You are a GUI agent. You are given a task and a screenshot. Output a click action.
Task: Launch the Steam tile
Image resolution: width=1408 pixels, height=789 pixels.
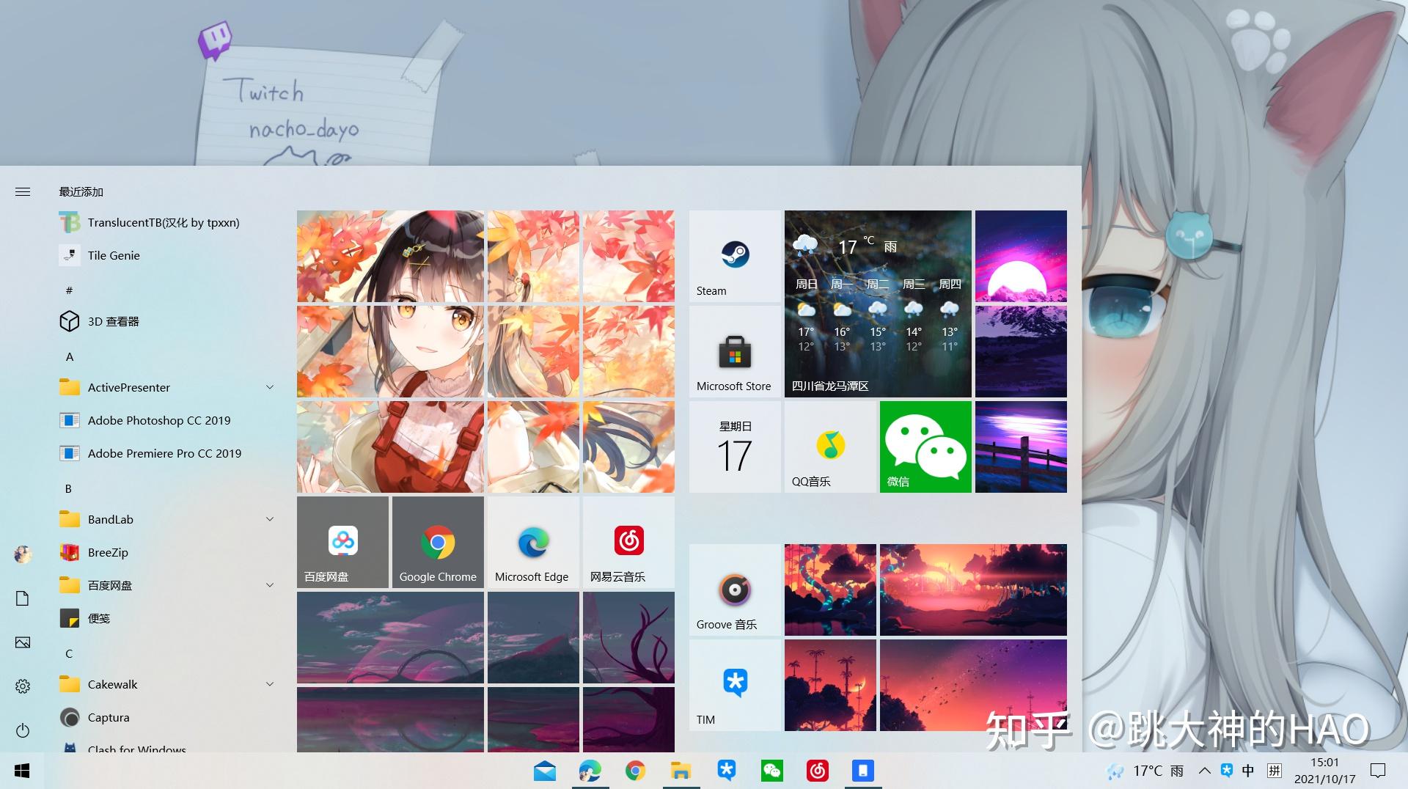[x=734, y=257]
